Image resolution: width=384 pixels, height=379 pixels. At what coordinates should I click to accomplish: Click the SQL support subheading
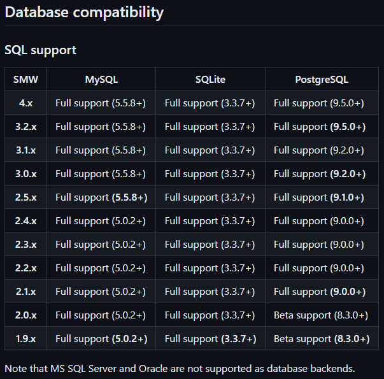[40, 49]
